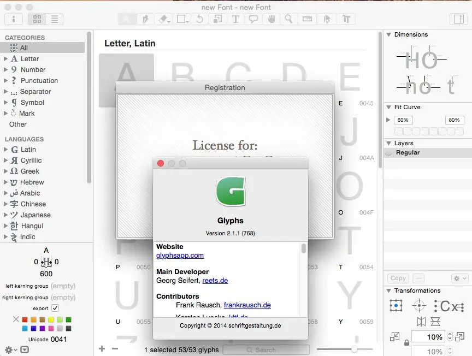
Task: Select the Eraser tool
Action: click(163, 19)
